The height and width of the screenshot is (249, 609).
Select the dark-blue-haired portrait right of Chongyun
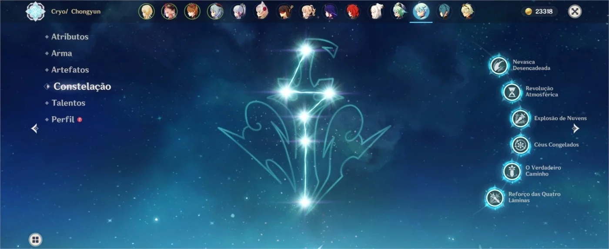[x=445, y=11]
